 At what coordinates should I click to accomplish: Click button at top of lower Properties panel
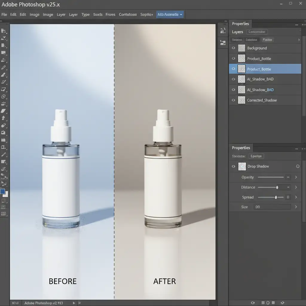point(256,156)
